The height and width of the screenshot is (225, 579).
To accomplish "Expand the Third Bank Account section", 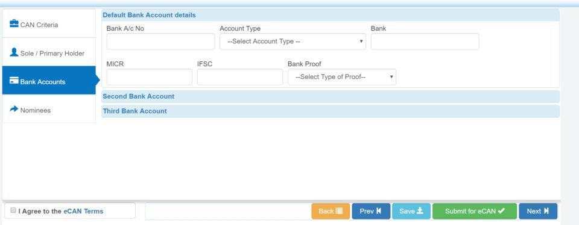I will click(x=330, y=111).
